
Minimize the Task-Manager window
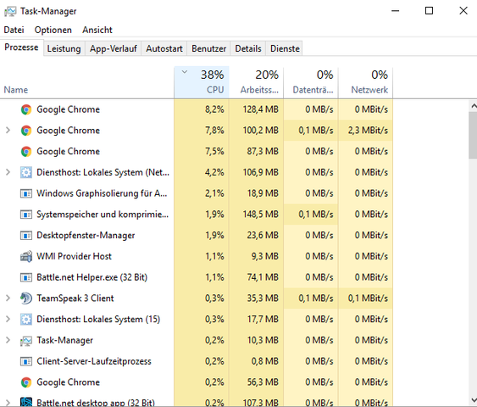(x=395, y=11)
